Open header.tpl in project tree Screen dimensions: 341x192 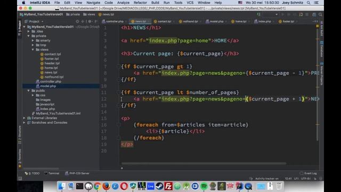(x=50, y=63)
